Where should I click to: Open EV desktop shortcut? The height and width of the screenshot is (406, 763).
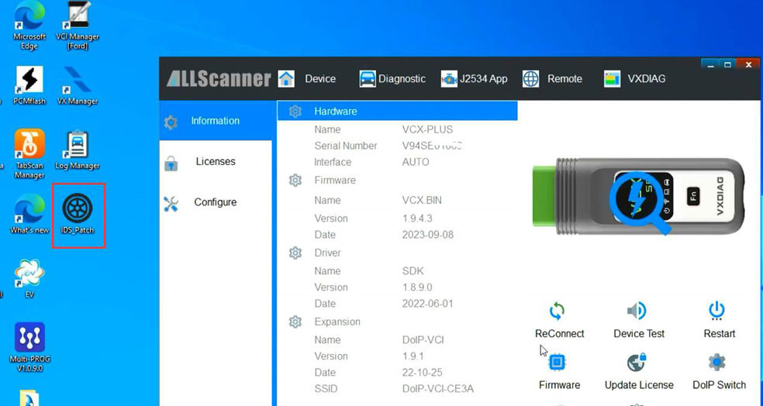tap(29, 279)
